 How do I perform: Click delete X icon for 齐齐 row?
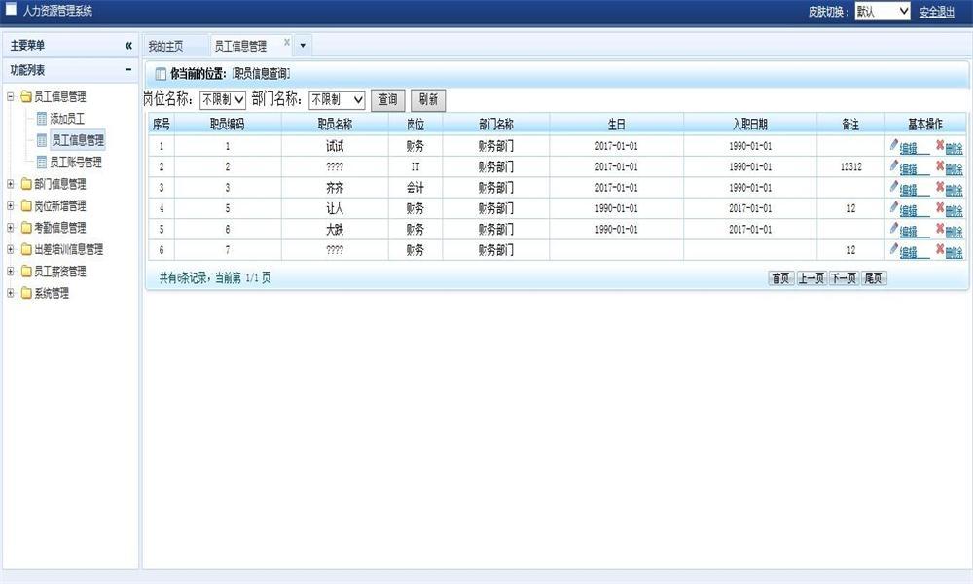click(940, 186)
